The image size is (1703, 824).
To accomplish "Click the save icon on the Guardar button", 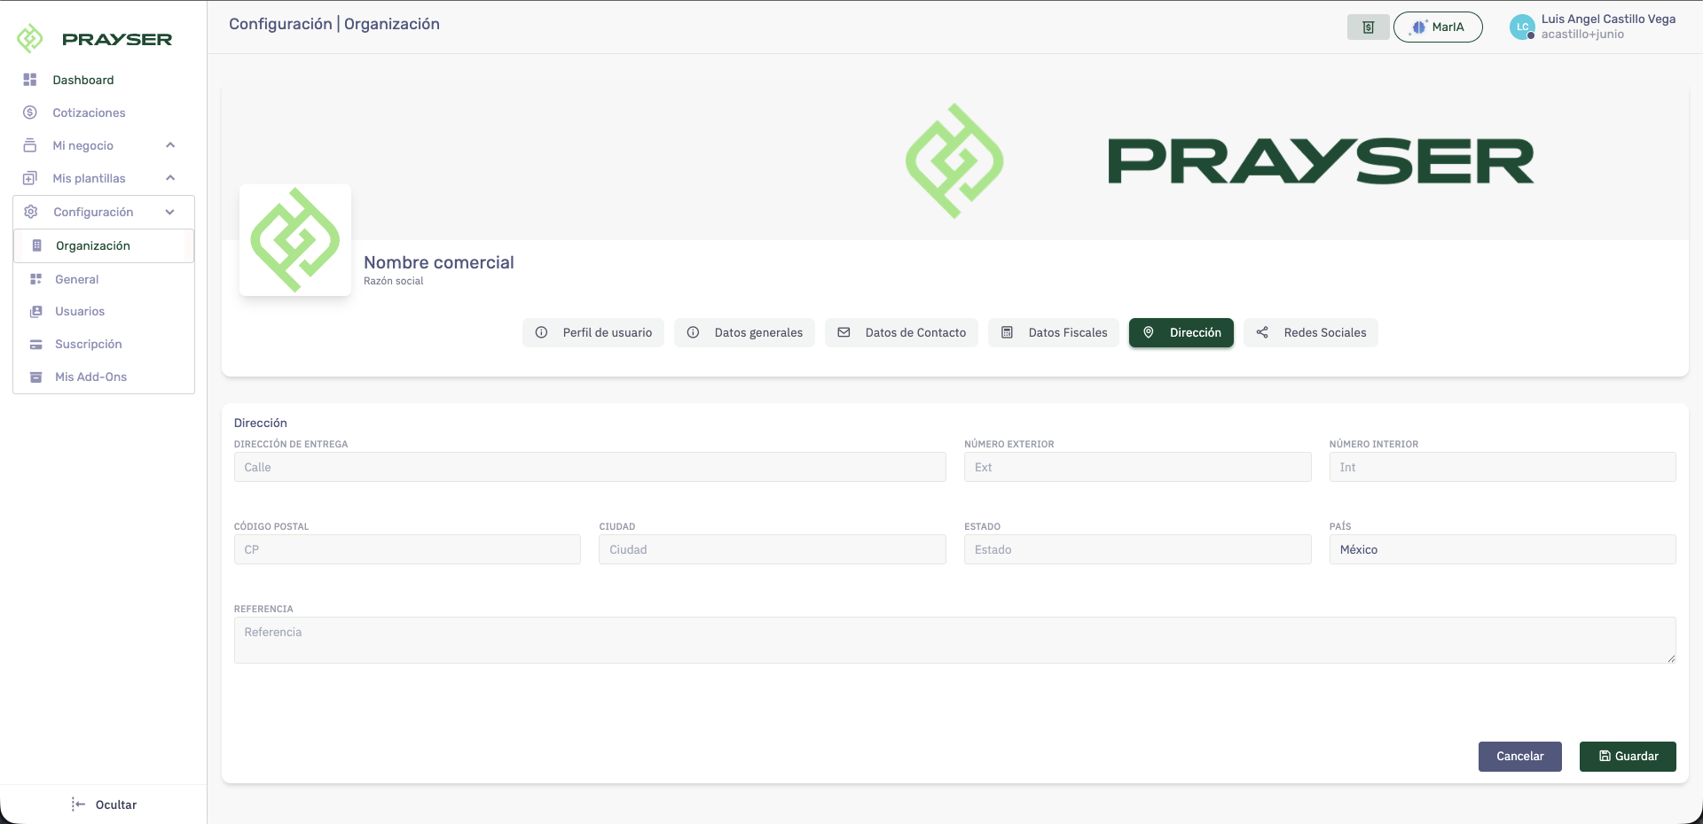I will (x=1605, y=756).
